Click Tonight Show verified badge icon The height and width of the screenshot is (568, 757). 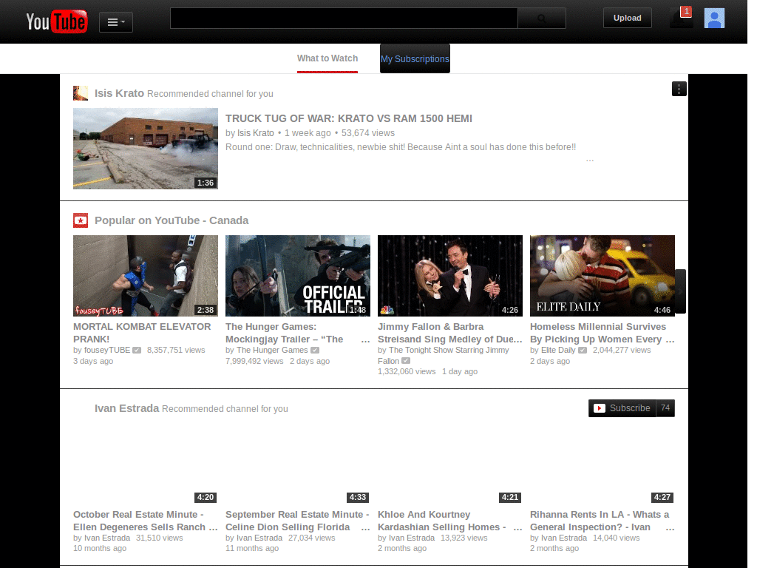(x=406, y=361)
